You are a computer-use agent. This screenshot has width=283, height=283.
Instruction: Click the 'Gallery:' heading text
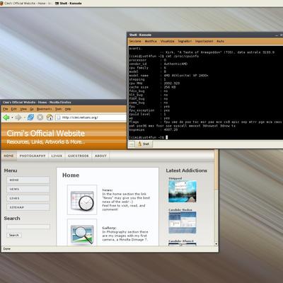(109, 228)
